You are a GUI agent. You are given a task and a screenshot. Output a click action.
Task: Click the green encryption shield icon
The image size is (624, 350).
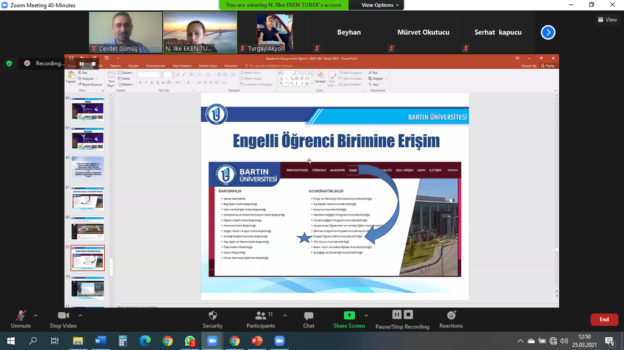coord(9,63)
